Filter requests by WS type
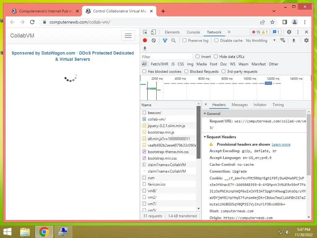The height and width of the screenshot is (238, 317). click(232, 64)
